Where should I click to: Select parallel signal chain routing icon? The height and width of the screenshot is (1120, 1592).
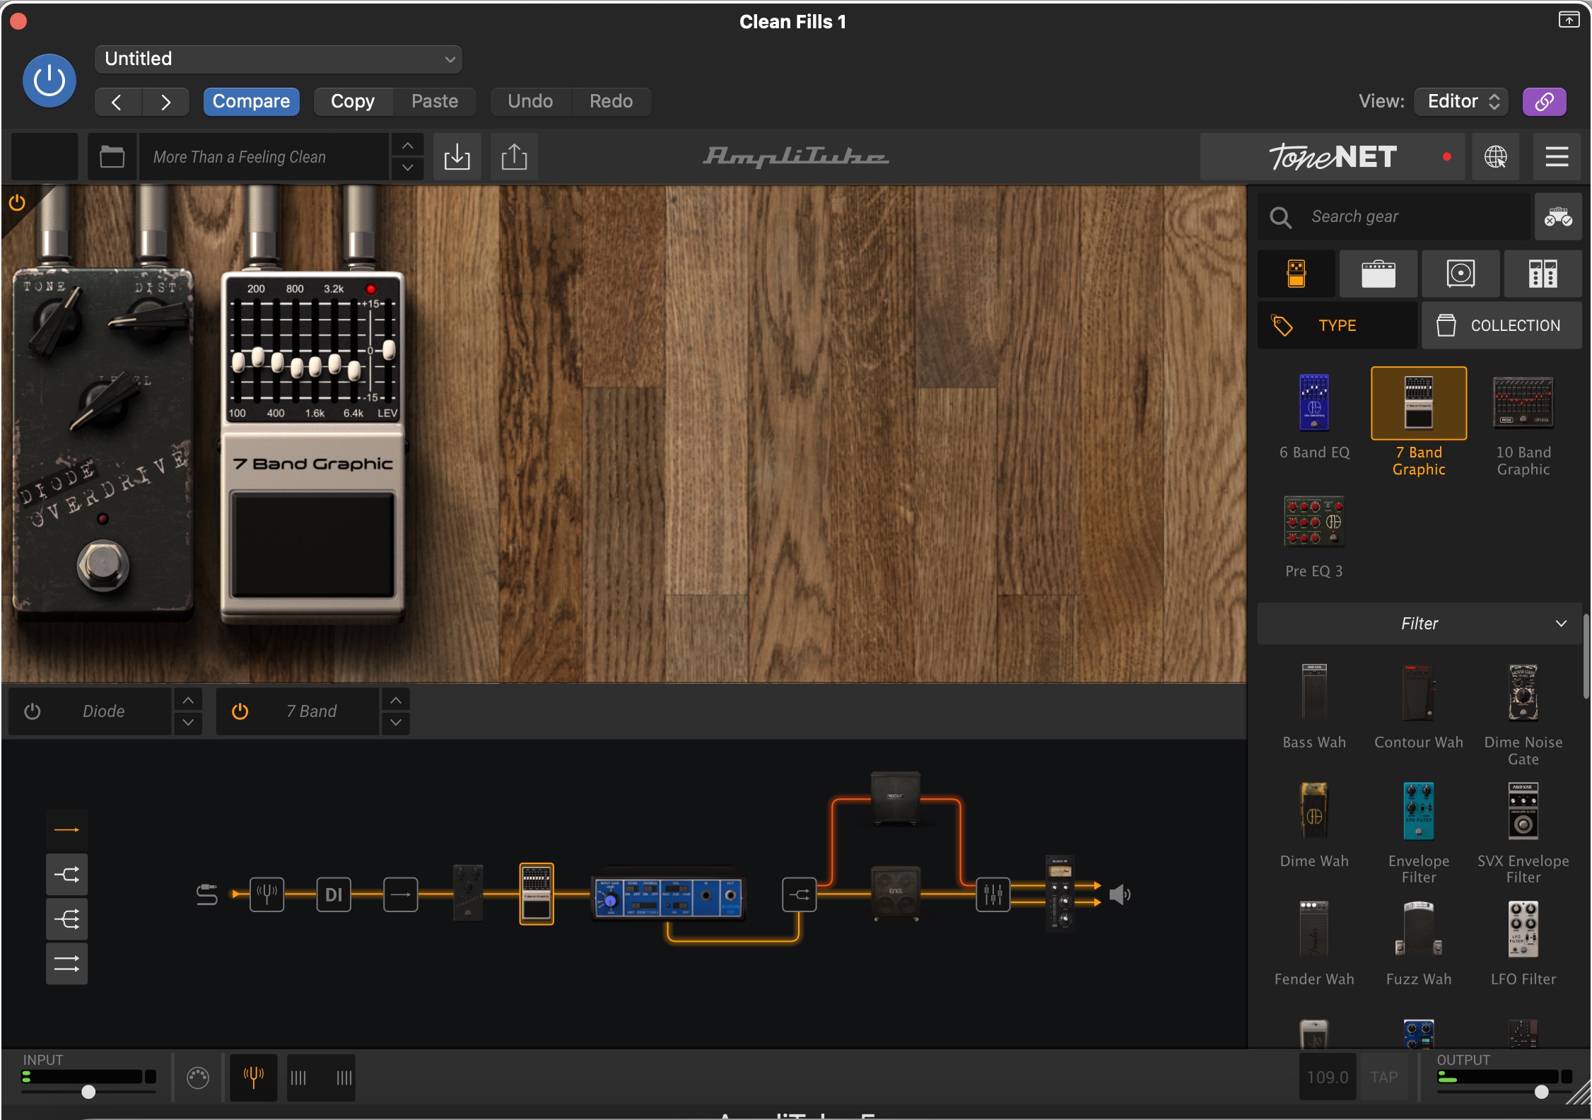coord(67,964)
